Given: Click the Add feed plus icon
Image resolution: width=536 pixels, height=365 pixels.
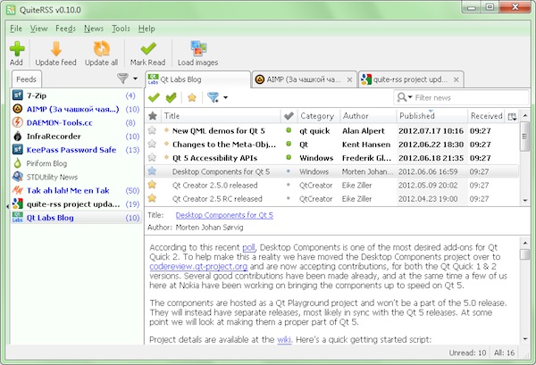Looking at the screenshot, I should click(17, 49).
